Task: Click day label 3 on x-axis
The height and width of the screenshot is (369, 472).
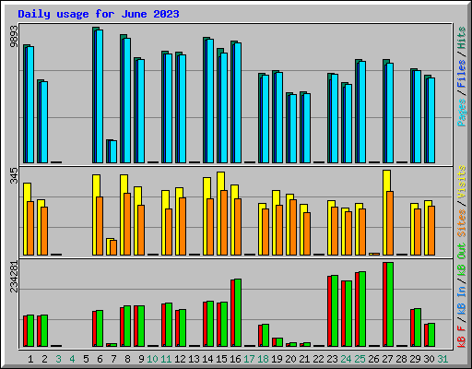Action: (58, 359)
